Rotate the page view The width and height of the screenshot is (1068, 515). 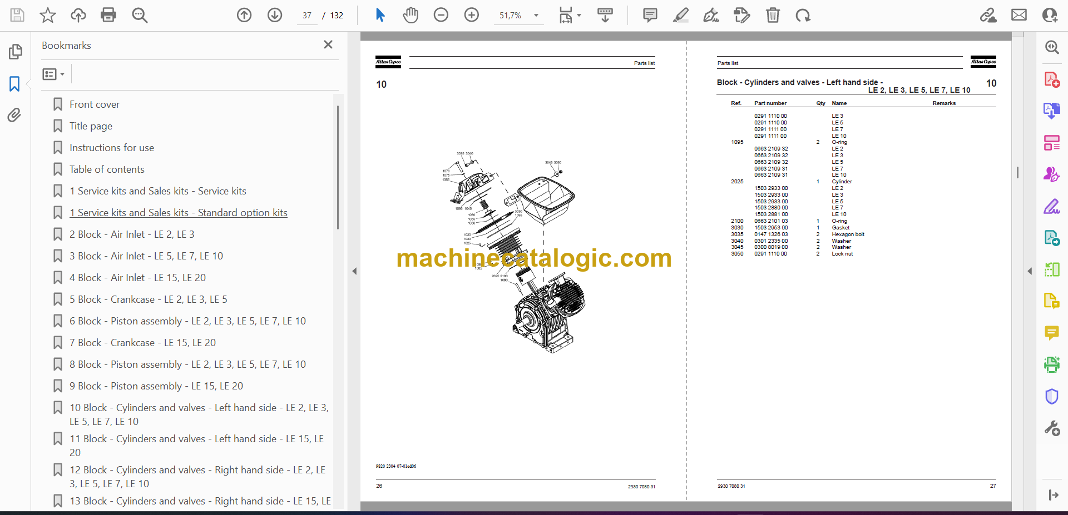(x=803, y=15)
